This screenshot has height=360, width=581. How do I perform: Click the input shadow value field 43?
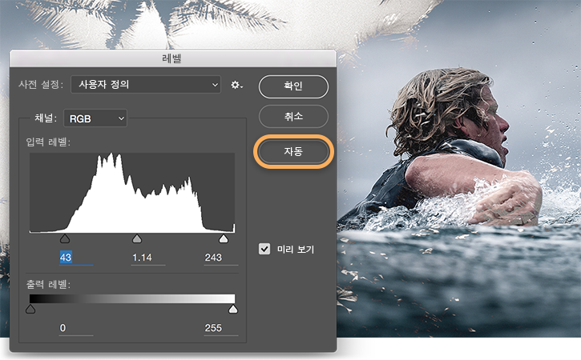click(76, 258)
